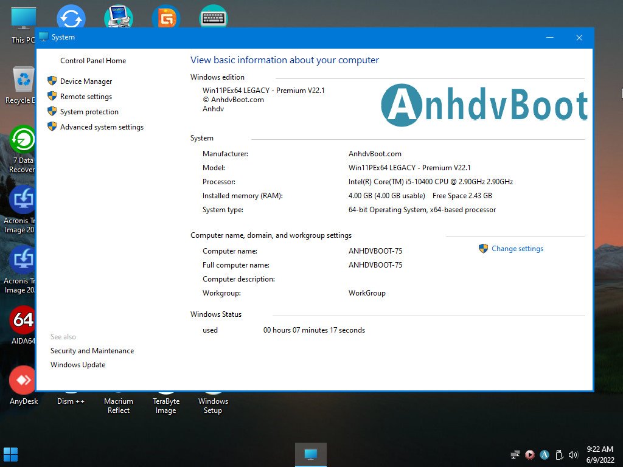Open System protection link
The height and width of the screenshot is (467, 623).
[89, 112]
